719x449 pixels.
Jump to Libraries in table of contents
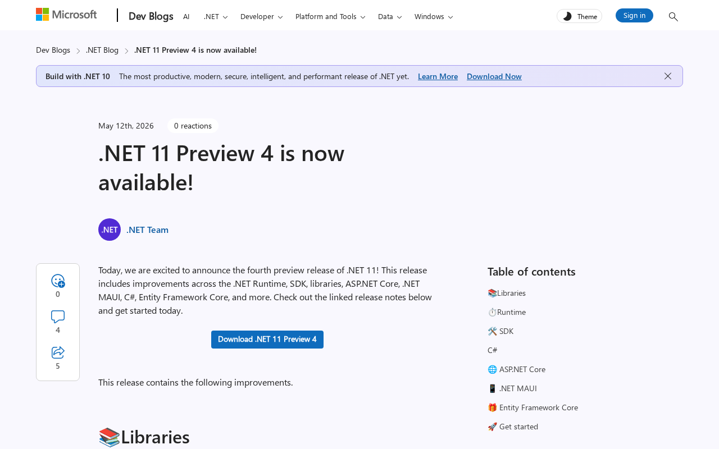click(x=507, y=293)
